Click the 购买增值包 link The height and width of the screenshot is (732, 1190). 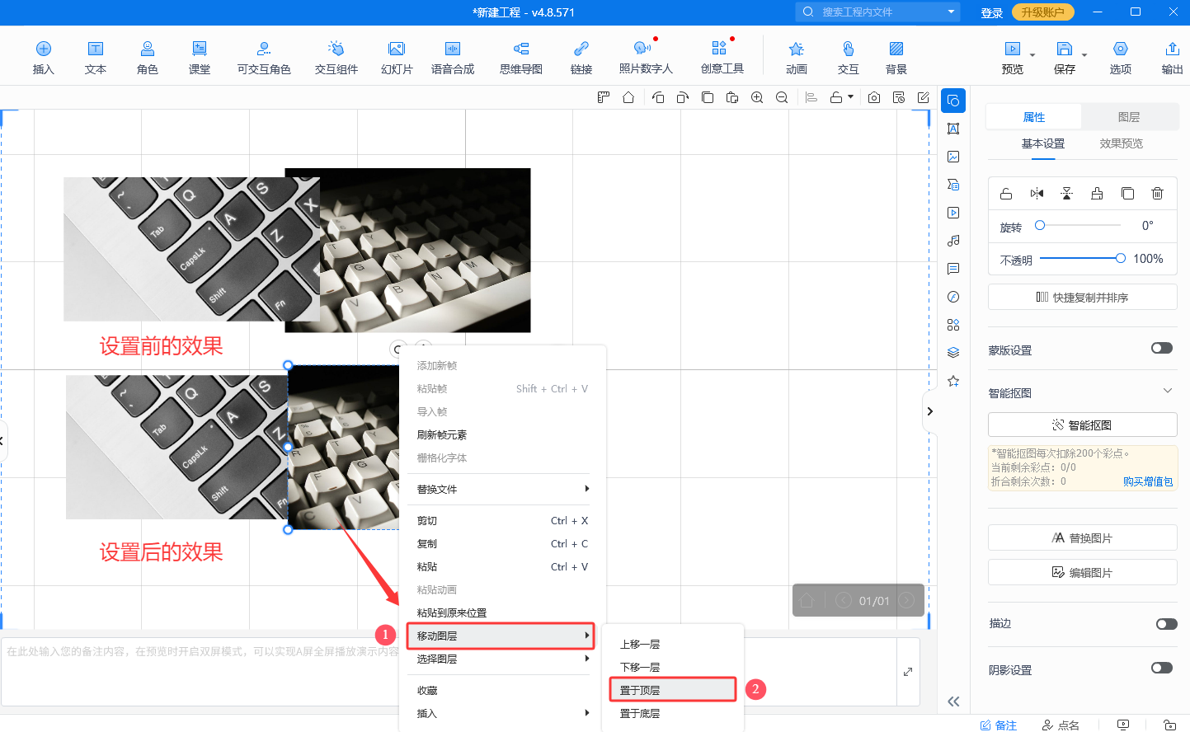1147,481
